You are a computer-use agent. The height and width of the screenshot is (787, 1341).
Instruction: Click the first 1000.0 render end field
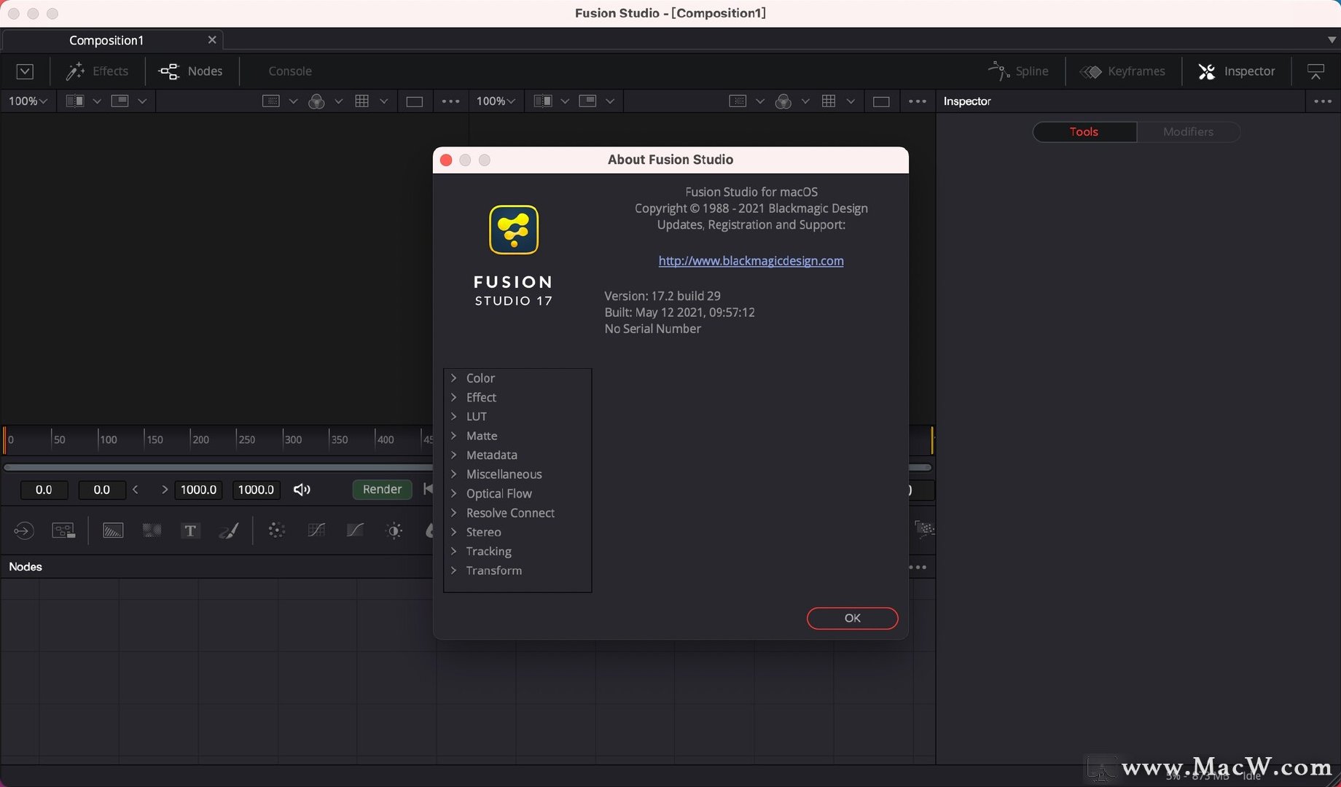pos(198,490)
